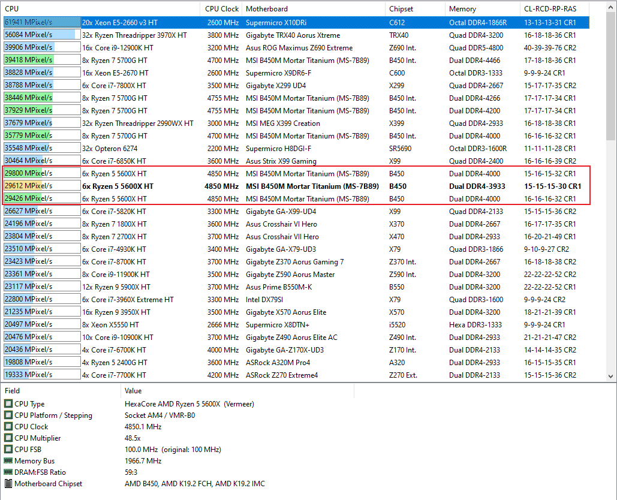Click the CPU FSB field icon
This screenshot has height=500, width=617.
[8, 449]
